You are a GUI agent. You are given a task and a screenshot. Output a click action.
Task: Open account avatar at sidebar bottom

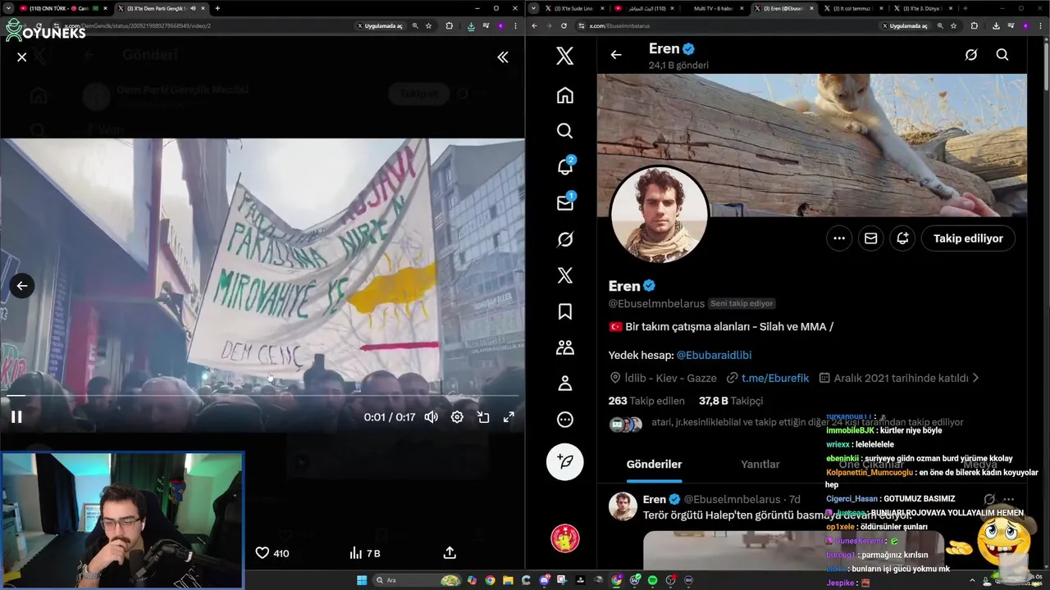click(565, 538)
